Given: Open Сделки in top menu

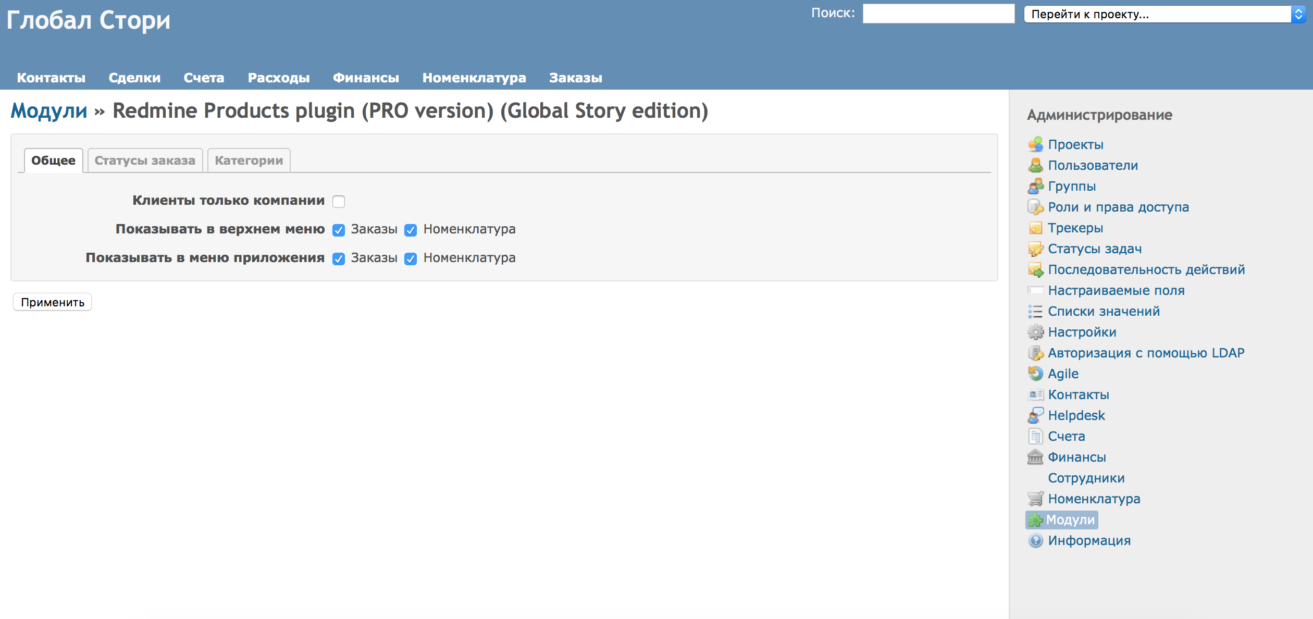Looking at the screenshot, I should 134,78.
